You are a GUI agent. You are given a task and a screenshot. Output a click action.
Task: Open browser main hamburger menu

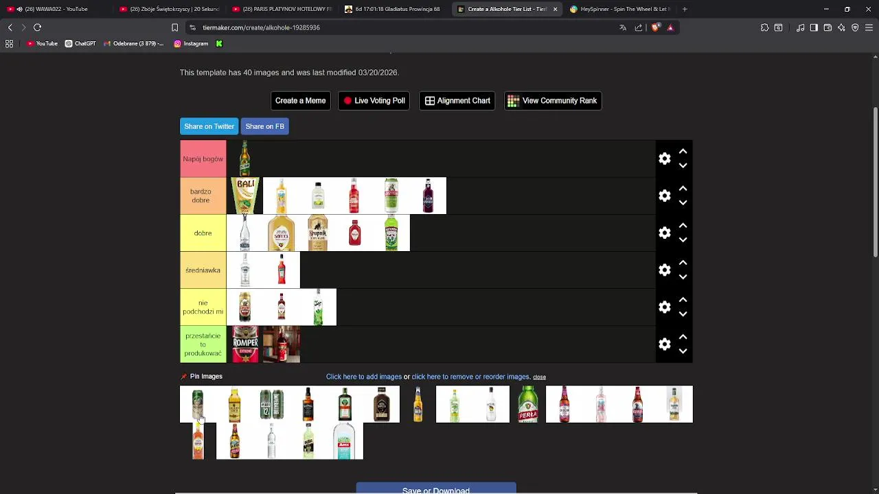pyautogui.click(x=869, y=27)
